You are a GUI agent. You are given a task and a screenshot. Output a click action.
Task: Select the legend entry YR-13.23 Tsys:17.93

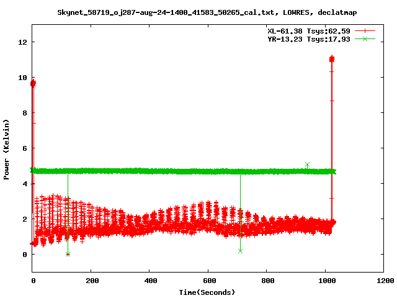coord(309,39)
